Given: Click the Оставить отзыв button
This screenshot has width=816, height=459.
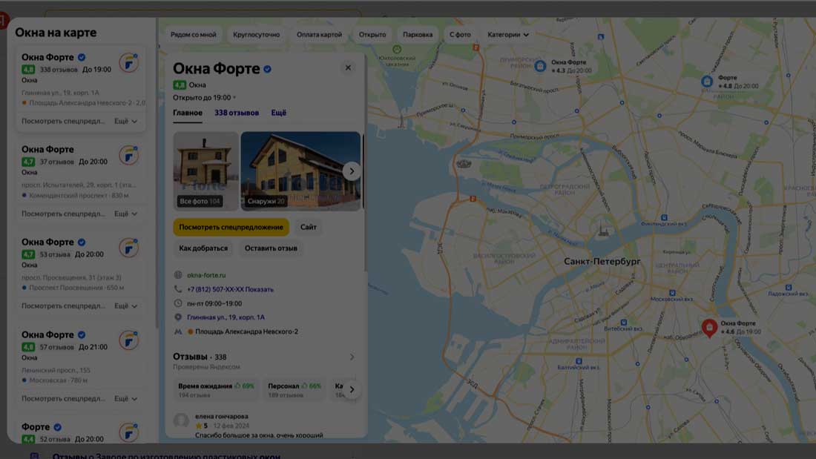Looking at the screenshot, I should (271, 248).
